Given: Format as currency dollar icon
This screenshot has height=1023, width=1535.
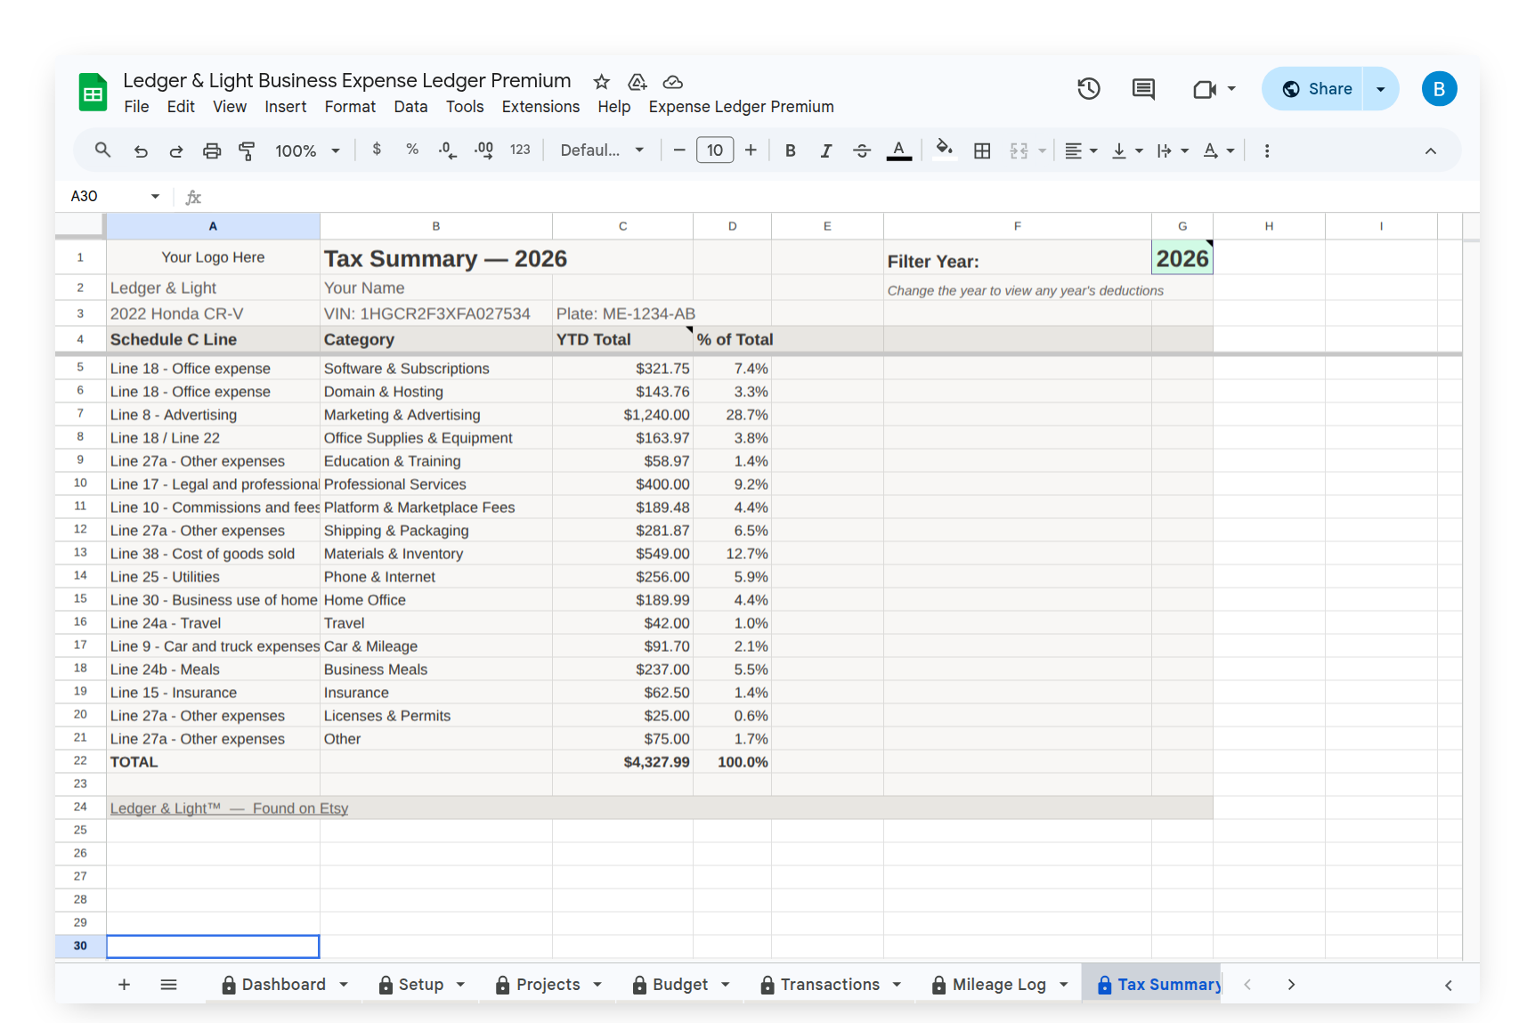Looking at the screenshot, I should coord(377,150).
